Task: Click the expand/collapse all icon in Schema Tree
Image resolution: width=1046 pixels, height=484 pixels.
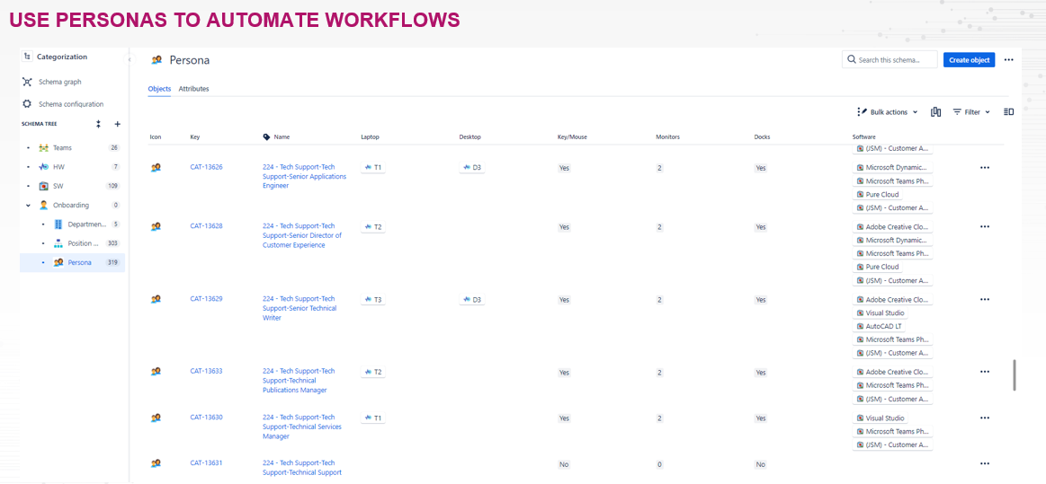Action: [x=98, y=124]
